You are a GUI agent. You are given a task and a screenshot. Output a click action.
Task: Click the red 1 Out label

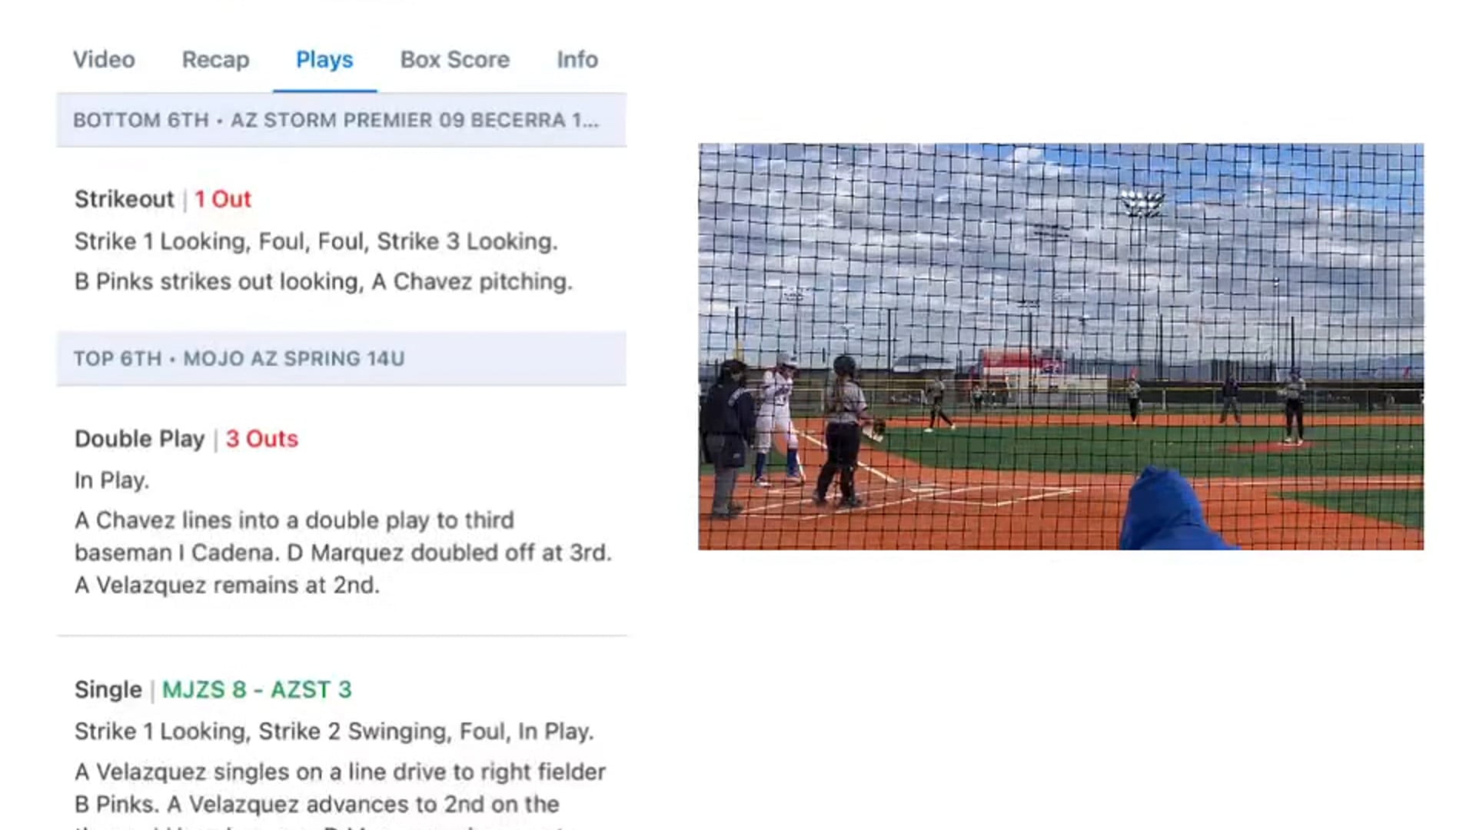[x=223, y=200]
